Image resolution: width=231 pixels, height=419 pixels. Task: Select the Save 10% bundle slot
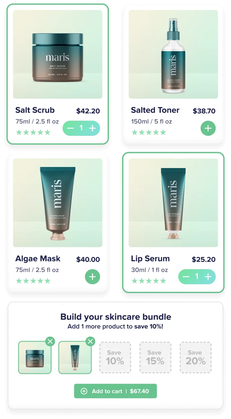pyautogui.click(x=115, y=357)
